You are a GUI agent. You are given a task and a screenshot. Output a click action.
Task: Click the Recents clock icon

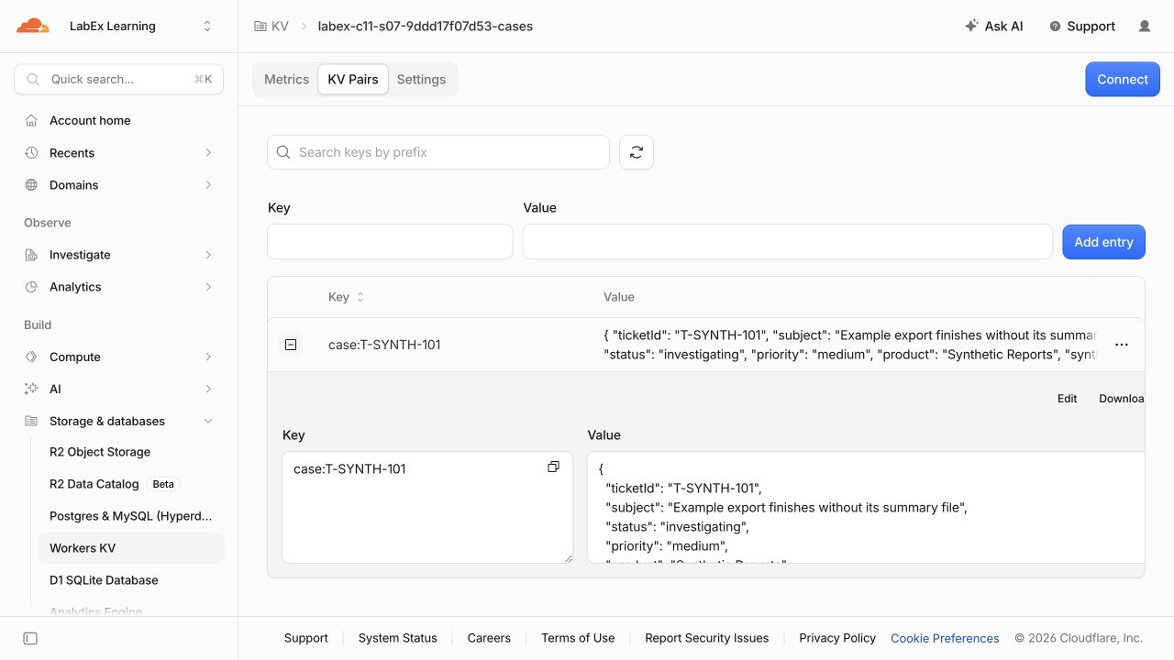pos(31,153)
